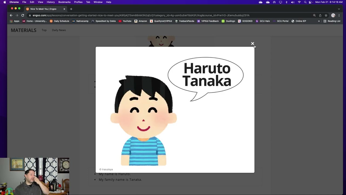The height and width of the screenshot is (195, 346).
Task: Open the Reading List panel
Action: (x=332, y=21)
